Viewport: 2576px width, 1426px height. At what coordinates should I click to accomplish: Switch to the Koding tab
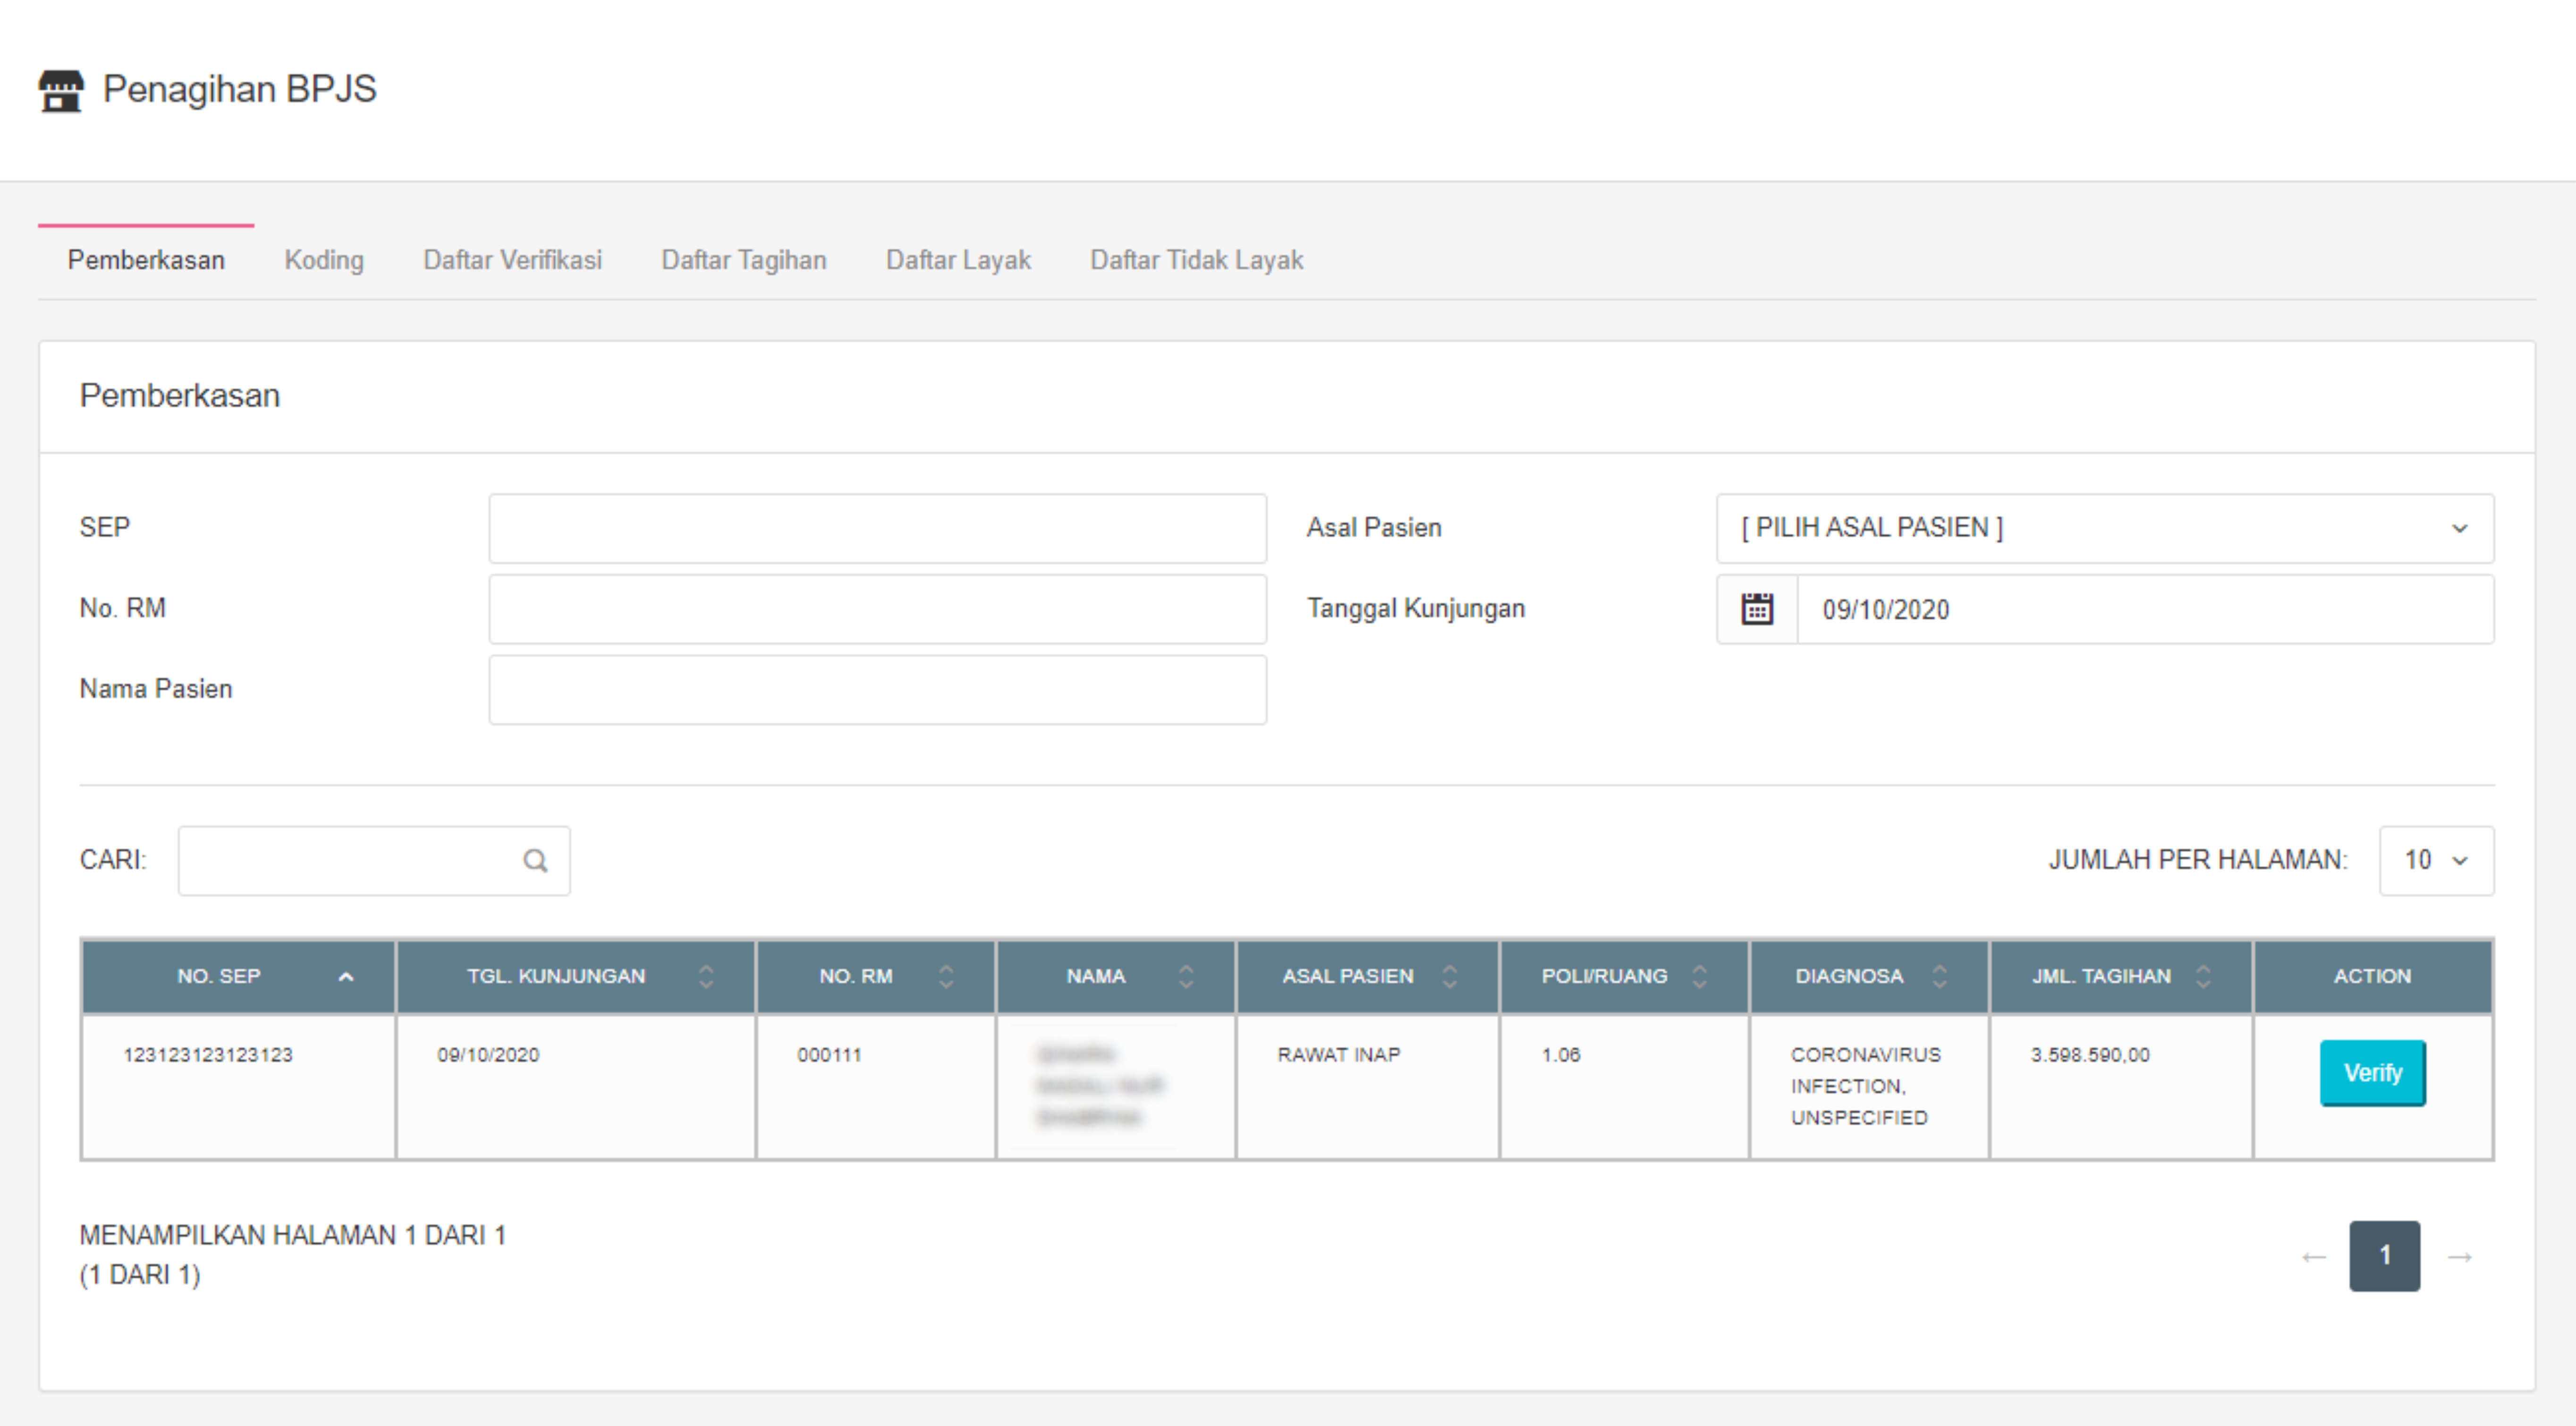[324, 260]
